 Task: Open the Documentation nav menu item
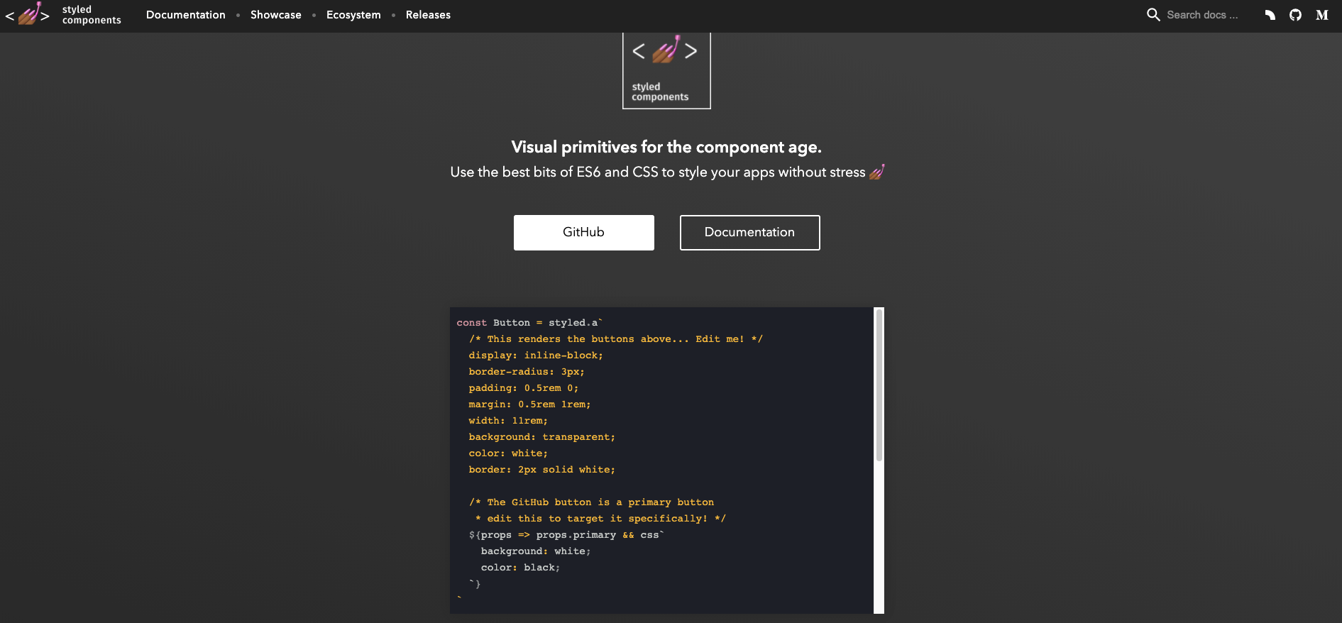click(186, 15)
